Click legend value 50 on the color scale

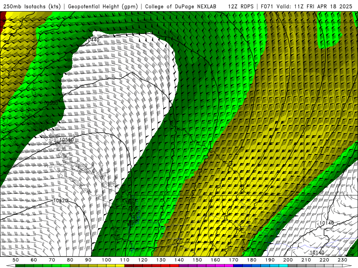pos(16,260)
